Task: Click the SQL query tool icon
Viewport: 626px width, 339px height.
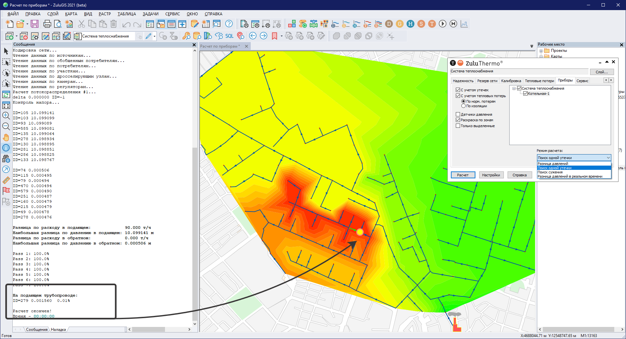Action: pyautogui.click(x=229, y=36)
